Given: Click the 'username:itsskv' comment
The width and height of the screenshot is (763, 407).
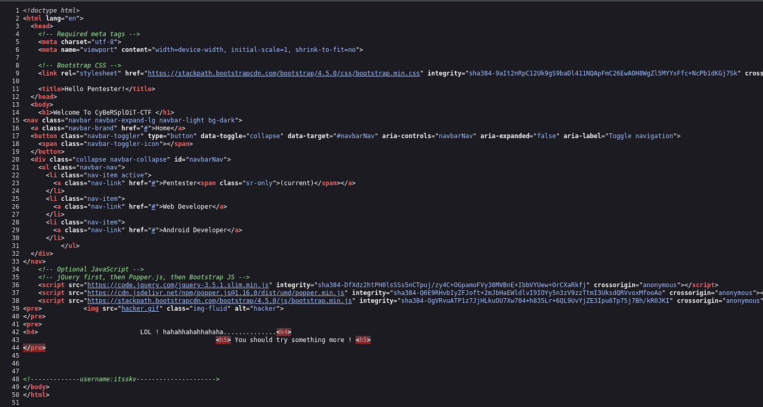Looking at the screenshot, I should [x=121, y=379].
